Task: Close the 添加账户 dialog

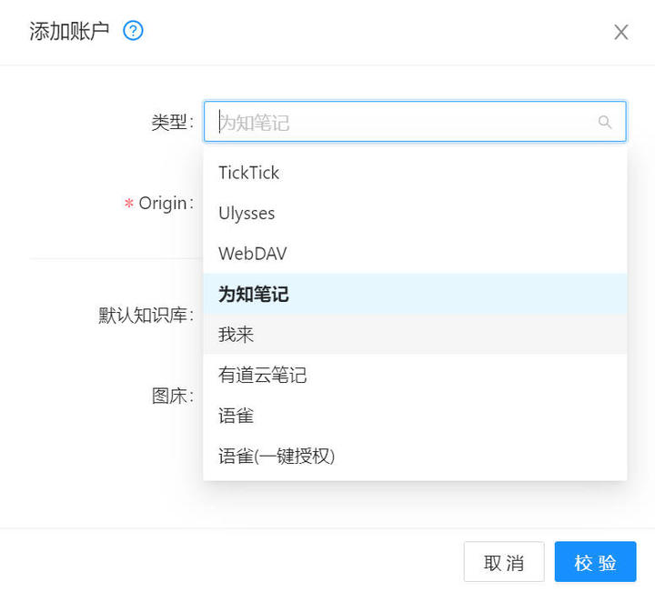Action: [621, 32]
